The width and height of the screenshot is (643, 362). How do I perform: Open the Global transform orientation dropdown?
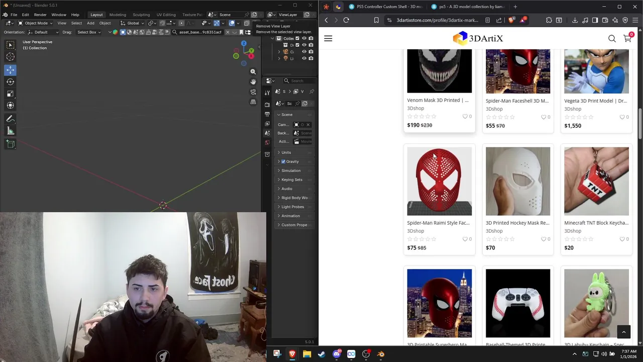133,23
